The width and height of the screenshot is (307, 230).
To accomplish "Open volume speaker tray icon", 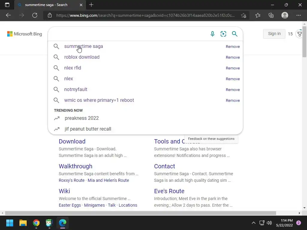I will click(x=269, y=223).
